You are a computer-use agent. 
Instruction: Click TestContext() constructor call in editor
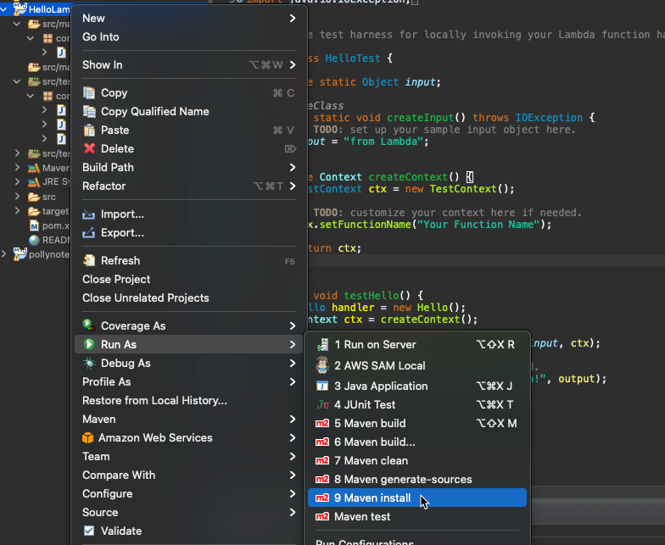point(469,188)
